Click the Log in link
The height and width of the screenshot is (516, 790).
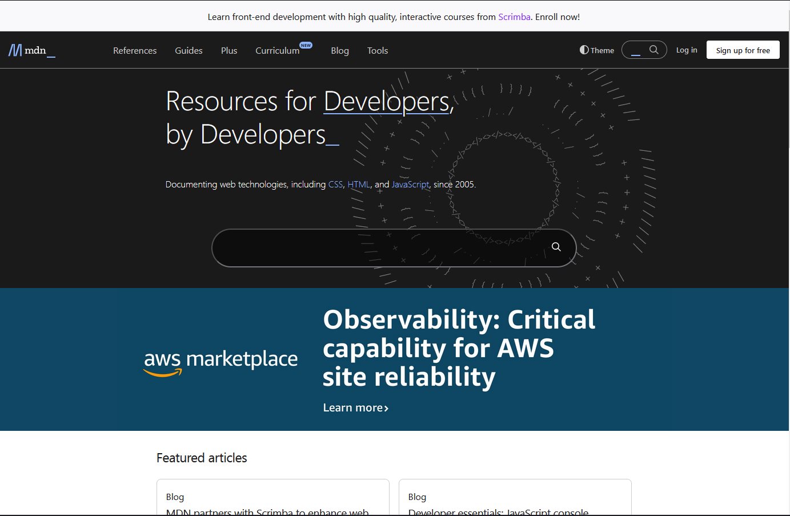687,50
